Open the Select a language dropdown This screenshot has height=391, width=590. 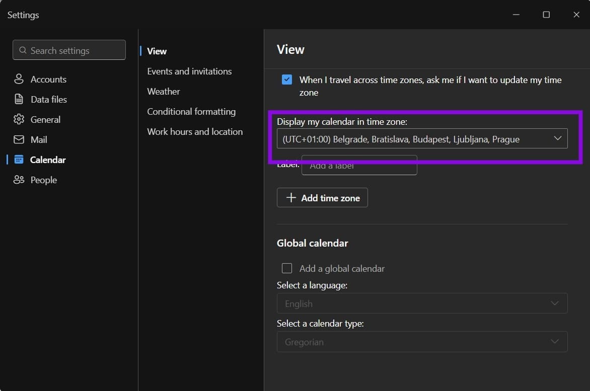pos(422,303)
